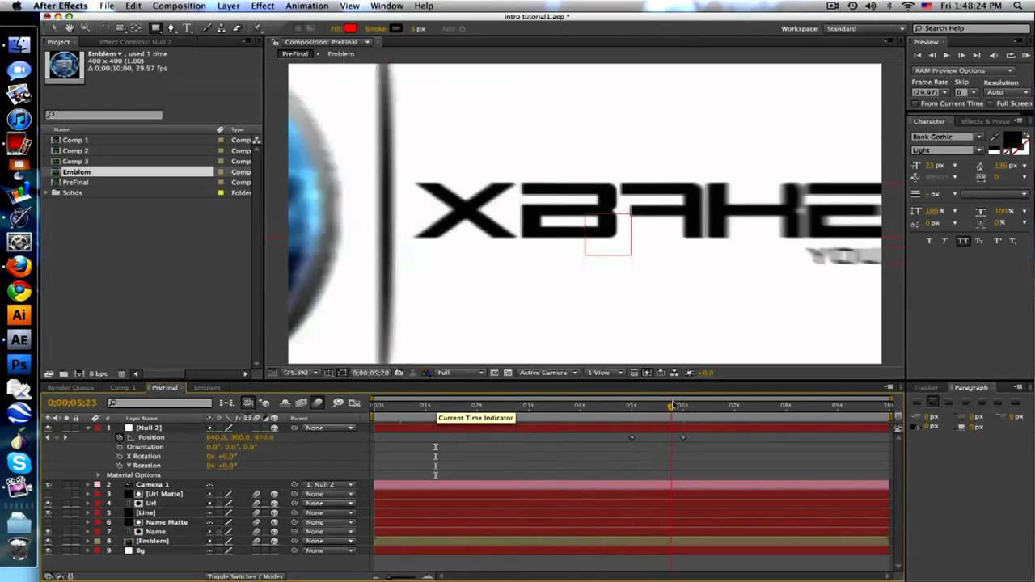The width and height of the screenshot is (1035, 582).
Task: Apply Faux Bold in Character panel
Action: point(928,241)
